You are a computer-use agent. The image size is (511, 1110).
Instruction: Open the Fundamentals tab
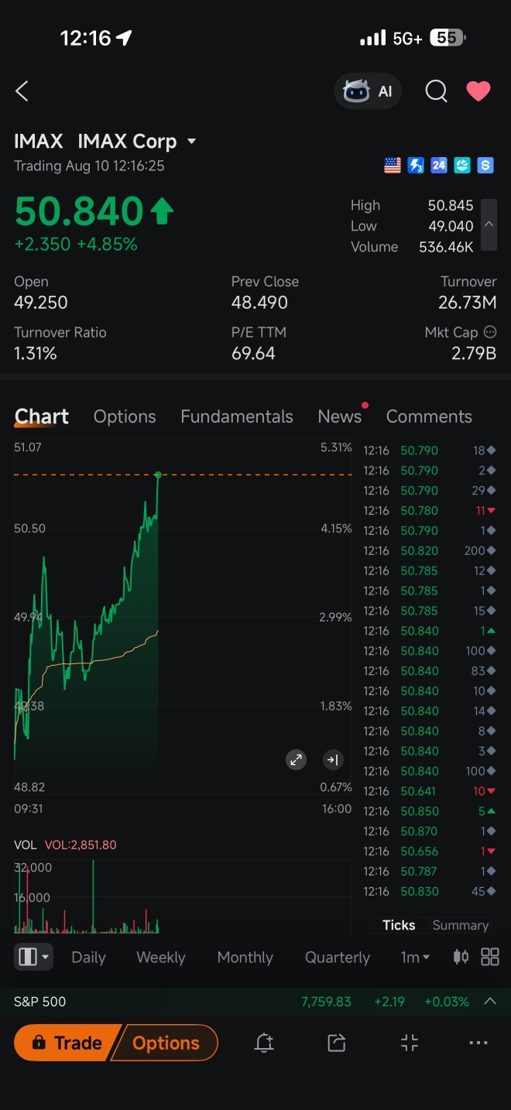tap(237, 416)
